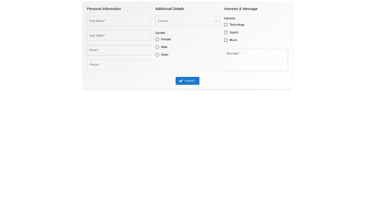The height and width of the screenshot is (197, 375).
Task: Click the Submit button
Action: [187, 81]
